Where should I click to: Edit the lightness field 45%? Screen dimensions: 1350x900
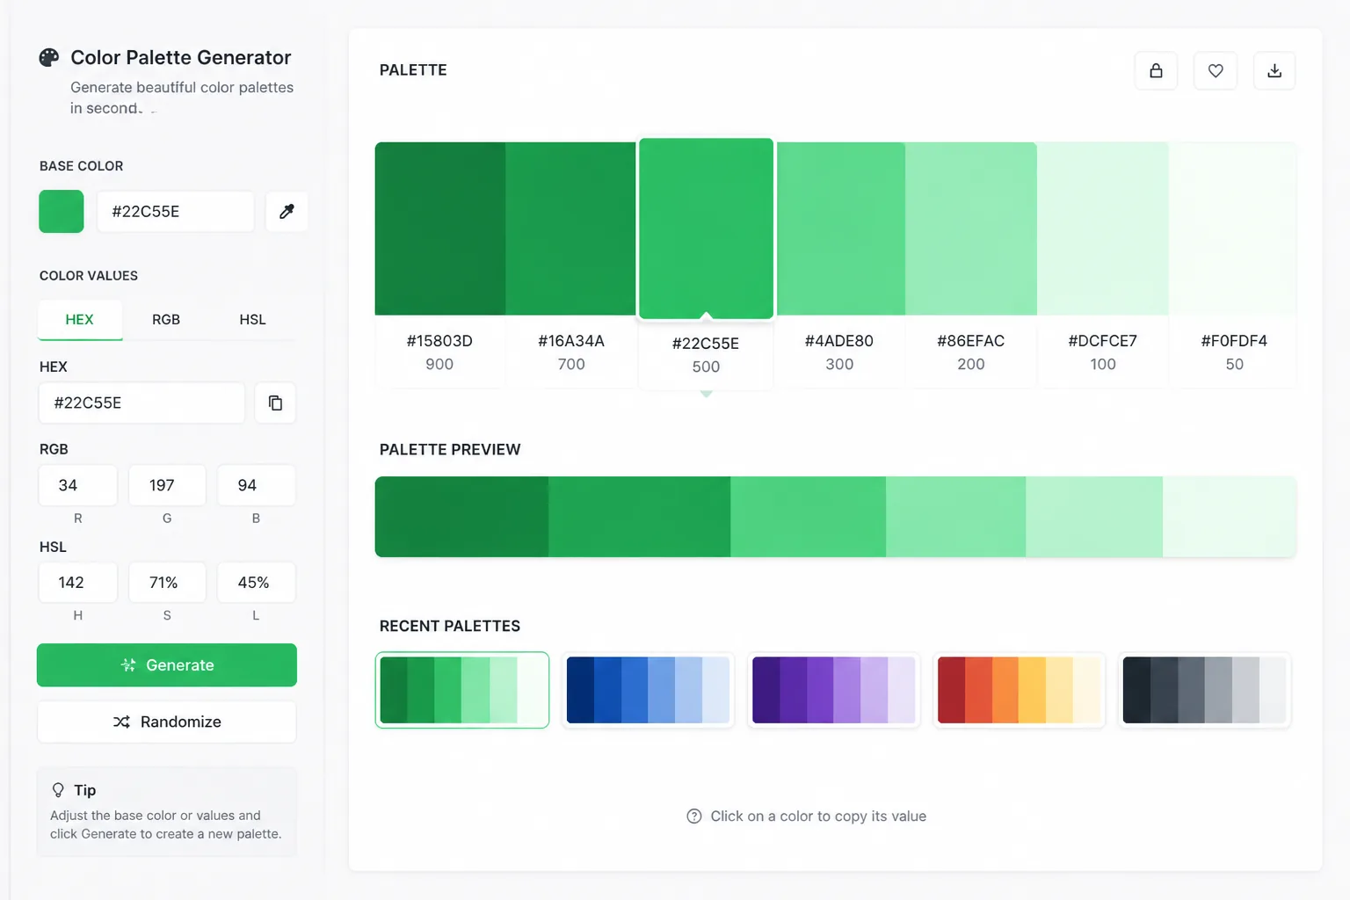256,583
